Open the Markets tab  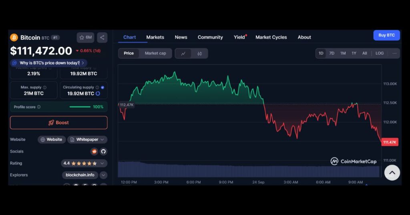[x=155, y=37]
